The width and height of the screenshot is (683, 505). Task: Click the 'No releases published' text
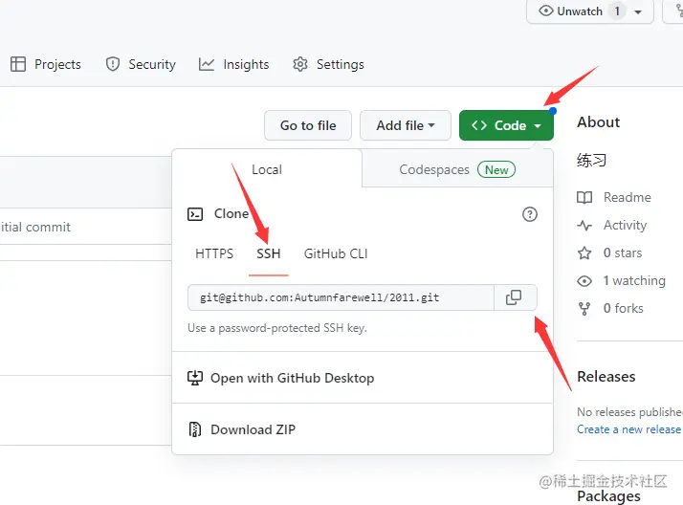click(629, 412)
